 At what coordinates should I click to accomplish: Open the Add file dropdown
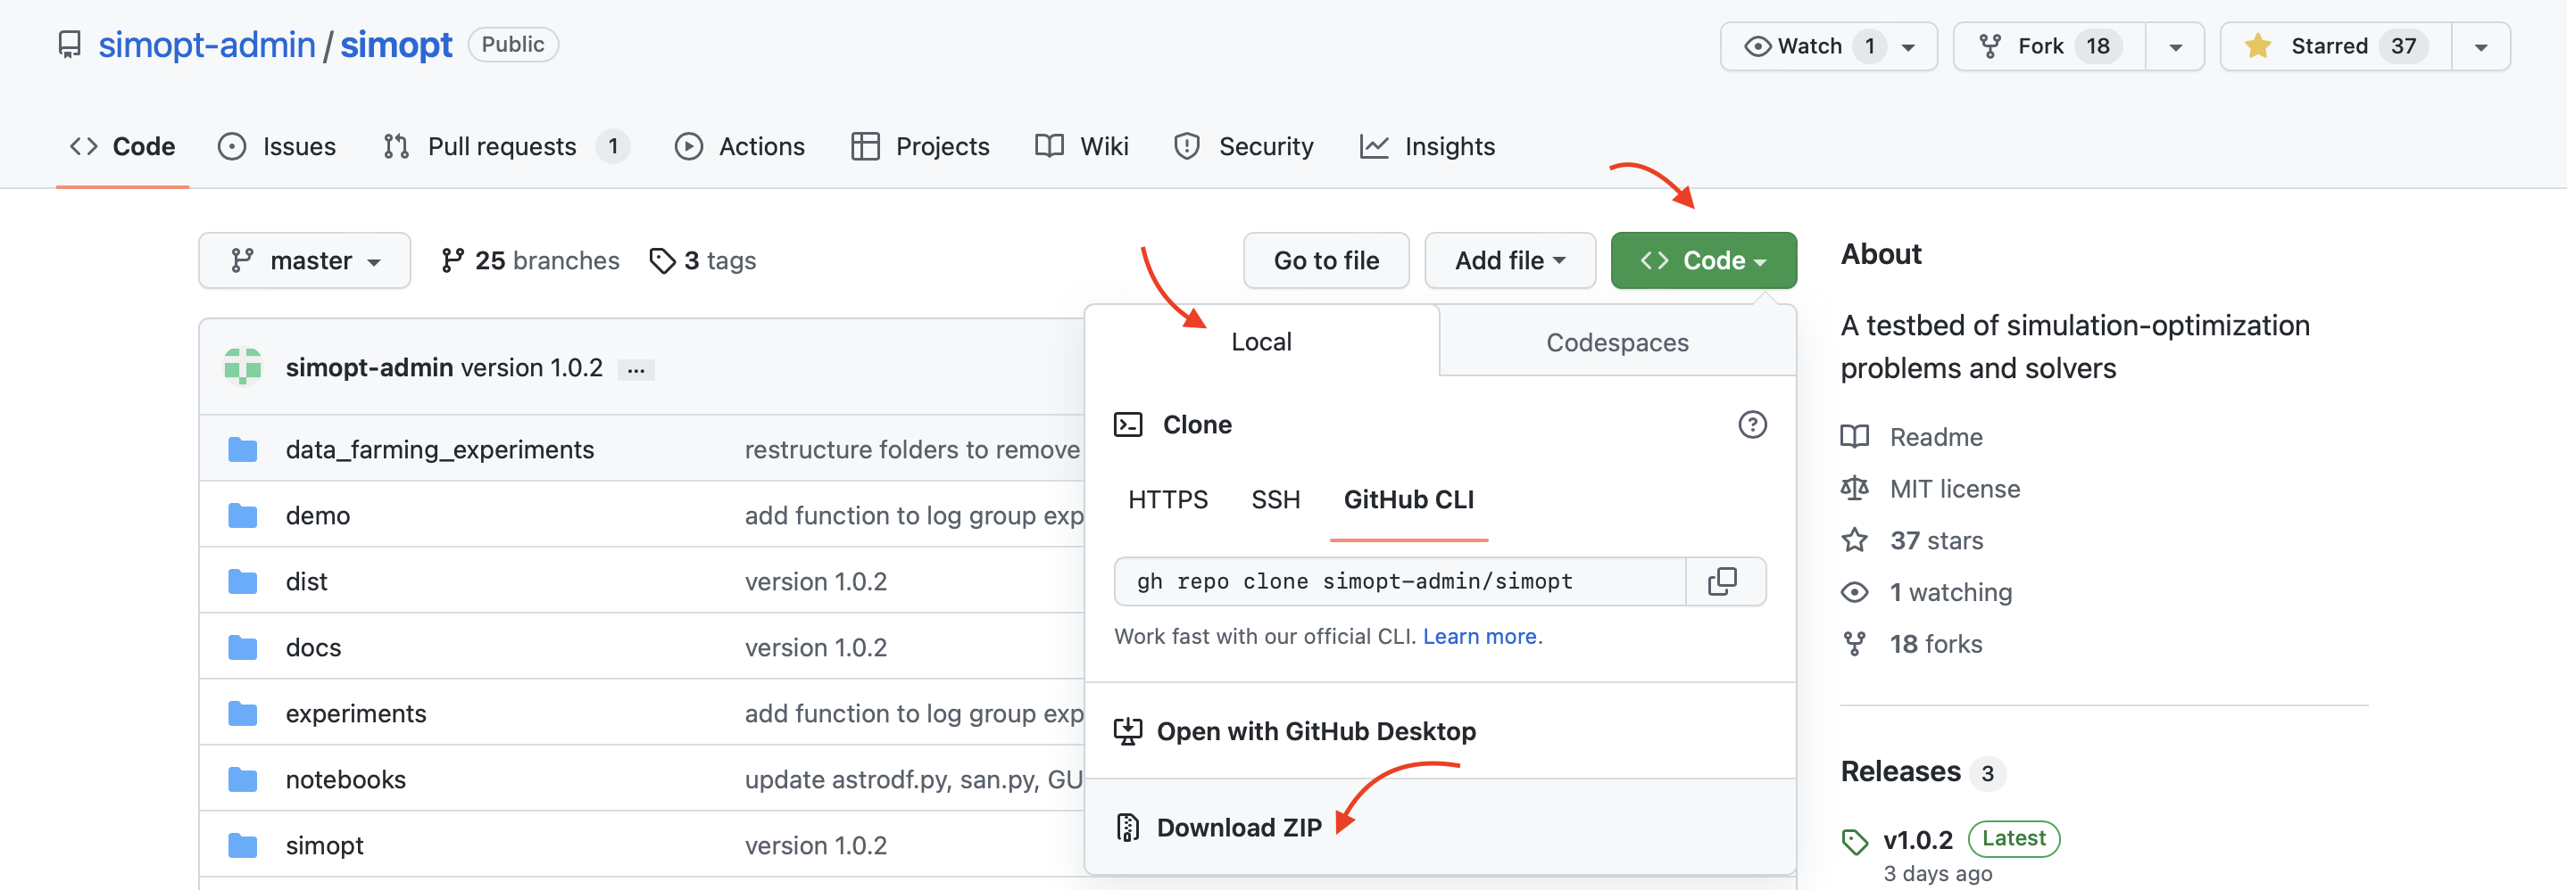pos(1509,260)
